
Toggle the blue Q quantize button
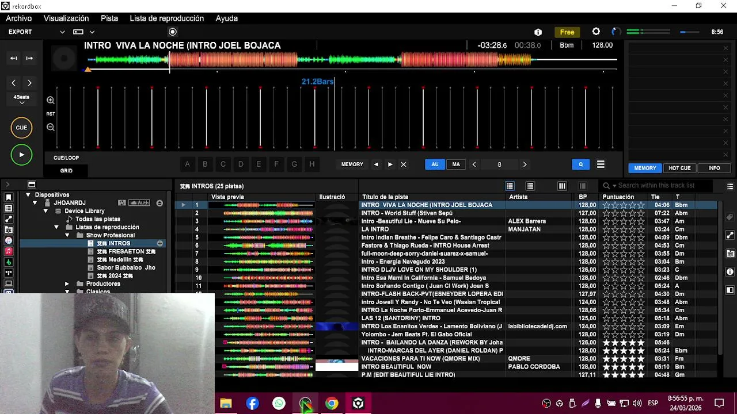[x=580, y=164]
